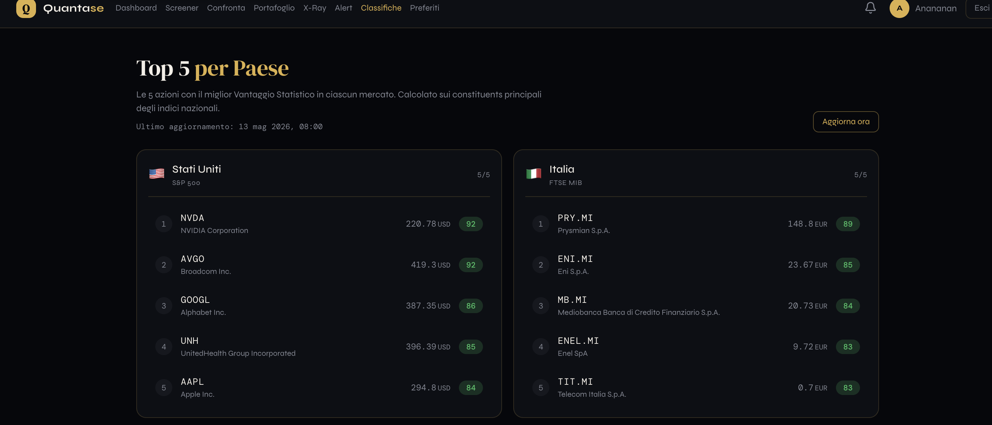Open the UNH UnitedHealth entry
992x425 pixels.
(319, 347)
